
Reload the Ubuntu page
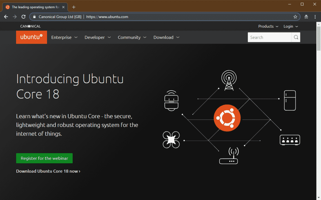pyautogui.click(x=24, y=17)
